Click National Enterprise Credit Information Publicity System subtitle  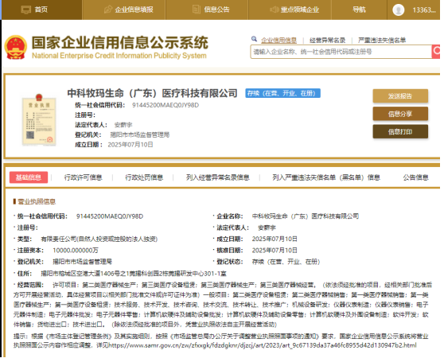(x=119, y=56)
